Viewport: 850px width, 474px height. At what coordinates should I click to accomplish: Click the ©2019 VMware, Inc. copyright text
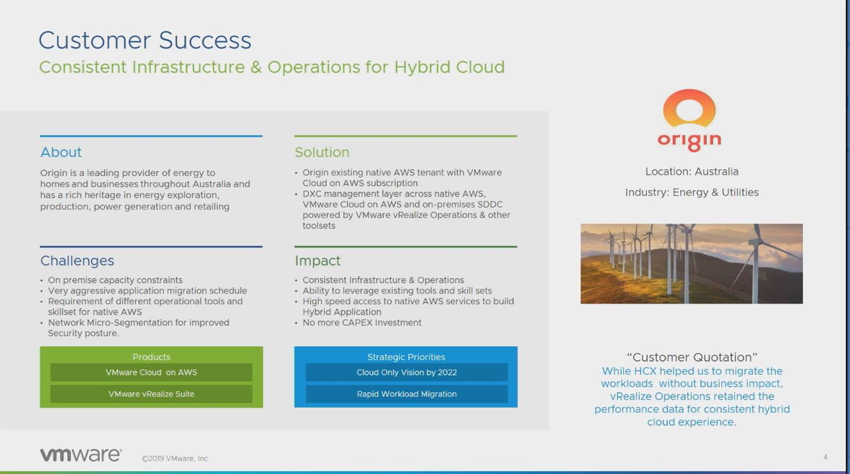pos(176,459)
